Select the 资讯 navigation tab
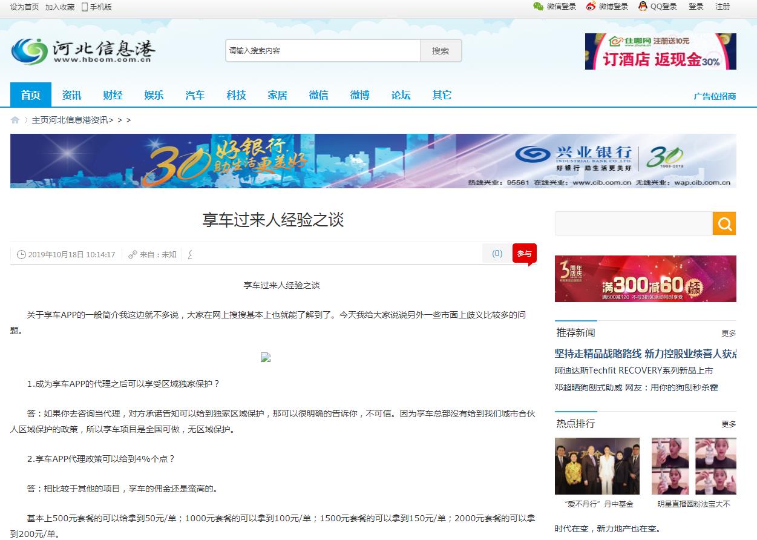Screen dimensions: 757x540 click(72, 95)
